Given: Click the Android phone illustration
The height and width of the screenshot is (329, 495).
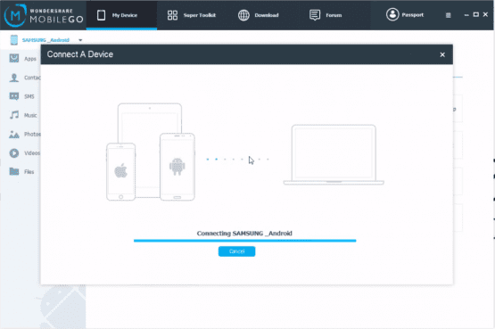Looking at the screenshot, I should pyautogui.click(x=177, y=167).
